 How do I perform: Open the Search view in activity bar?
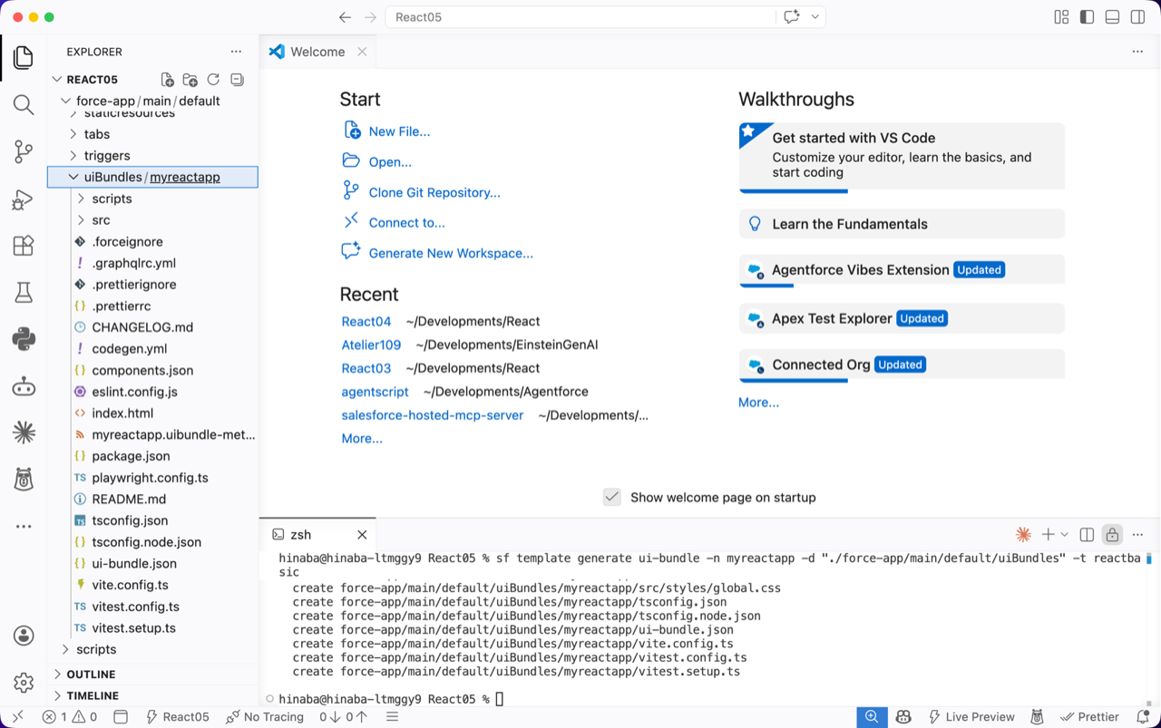(x=24, y=104)
